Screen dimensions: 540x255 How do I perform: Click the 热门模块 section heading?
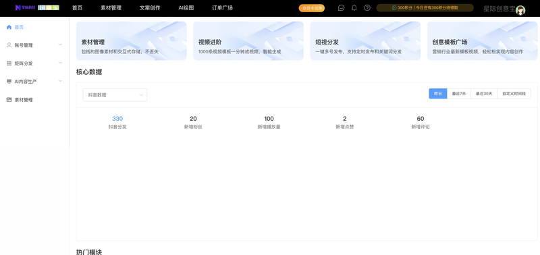pos(89,252)
